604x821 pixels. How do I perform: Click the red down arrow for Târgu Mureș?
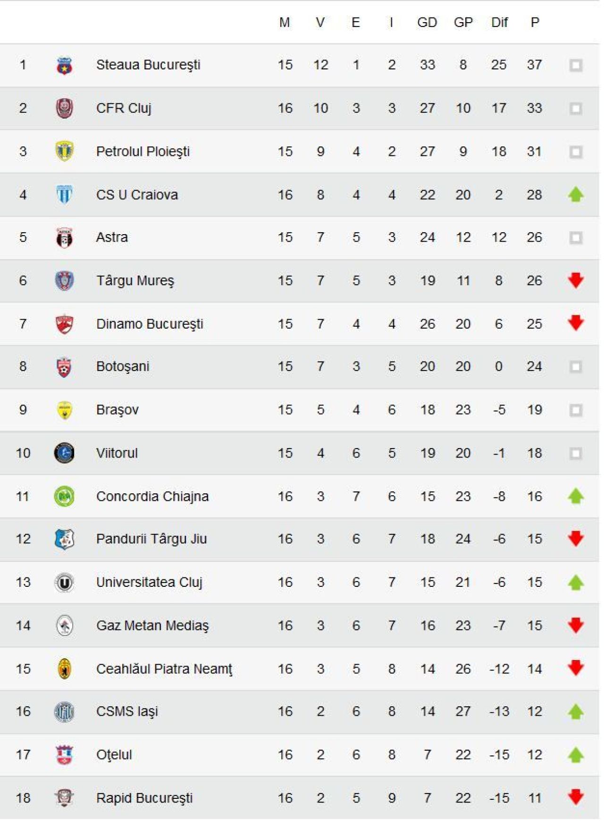click(576, 280)
